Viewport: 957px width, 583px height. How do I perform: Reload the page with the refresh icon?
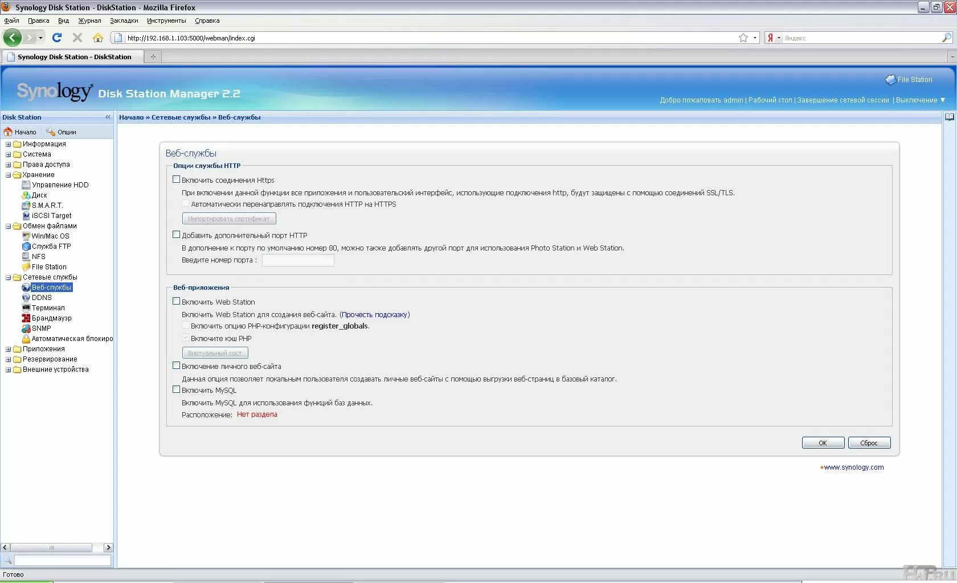[57, 38]
